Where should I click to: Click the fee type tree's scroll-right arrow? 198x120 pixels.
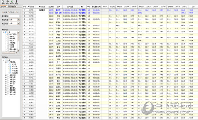16,53
